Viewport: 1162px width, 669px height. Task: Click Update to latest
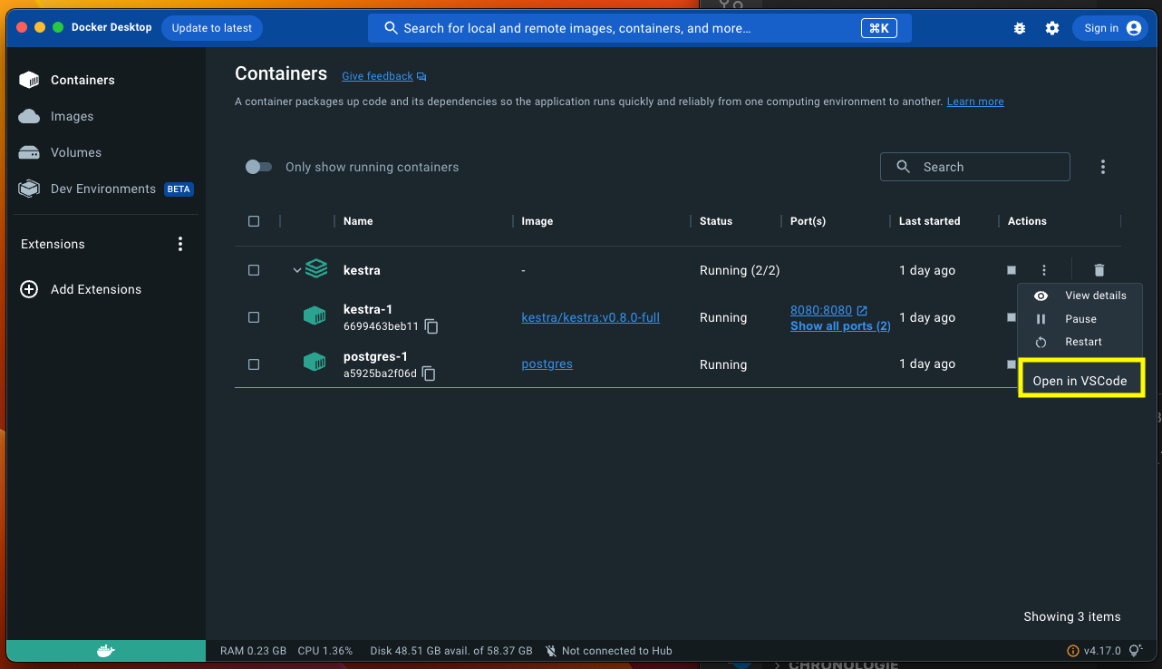click(211, 27)
